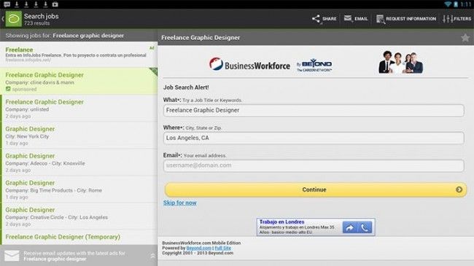Go back using the arrow beside the logo
This screenshot has height=266, width=474.
3,19
